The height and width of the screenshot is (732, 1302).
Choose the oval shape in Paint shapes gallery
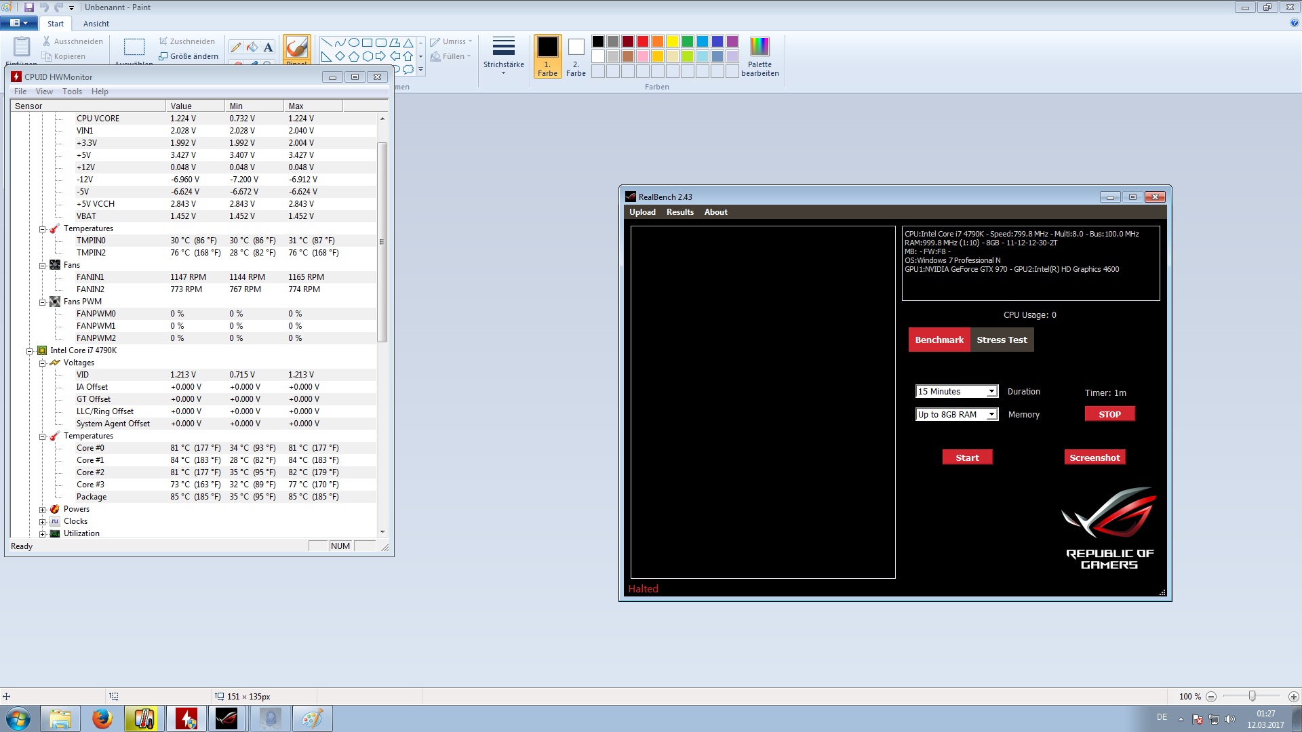354,42
